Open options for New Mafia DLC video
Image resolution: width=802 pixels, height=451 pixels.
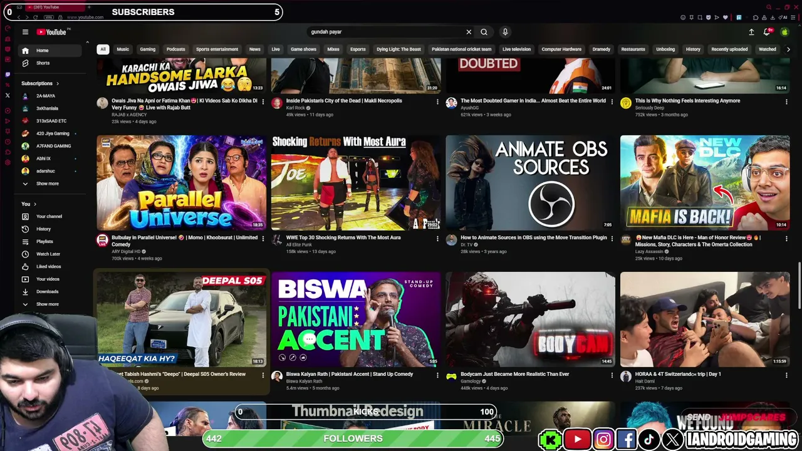(786, 239)
